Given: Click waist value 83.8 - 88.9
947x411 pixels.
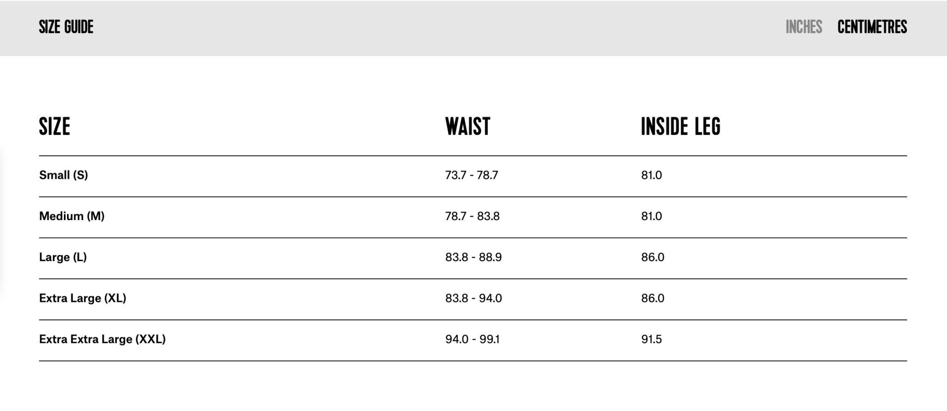Looking at the screenshot, I should tap(473, 257).
